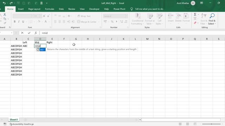Select column G header
The image size is (225, 126).
click(x=76, y=39)
